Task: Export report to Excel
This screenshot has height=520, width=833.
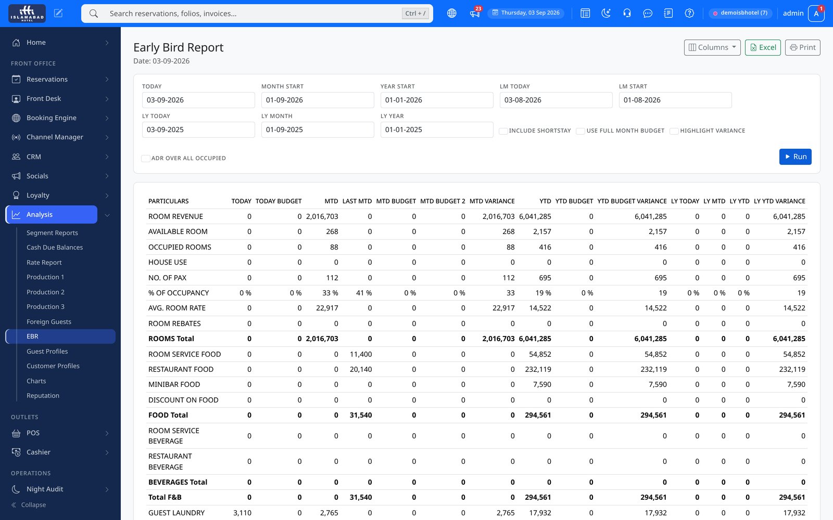Action: [x=763, y=47]
